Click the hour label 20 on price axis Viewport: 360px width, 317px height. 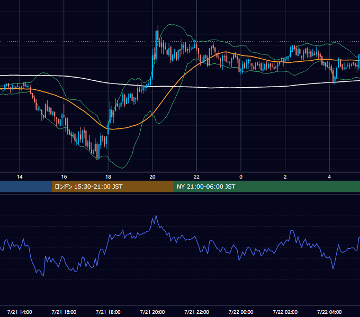[152, 177]
